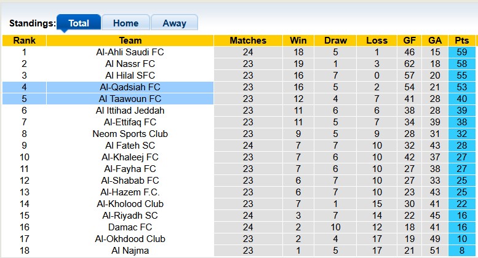Screen dimensions: 478x258
Task: Click the Pts column header
Action: click(x=461, y=41)
